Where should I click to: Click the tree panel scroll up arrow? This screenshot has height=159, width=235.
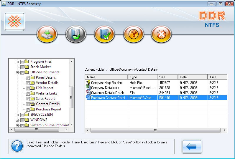tap(71, 61)
